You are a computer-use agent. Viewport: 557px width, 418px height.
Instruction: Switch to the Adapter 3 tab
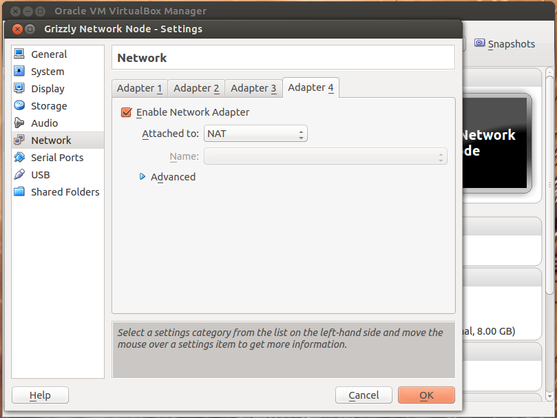253,88
